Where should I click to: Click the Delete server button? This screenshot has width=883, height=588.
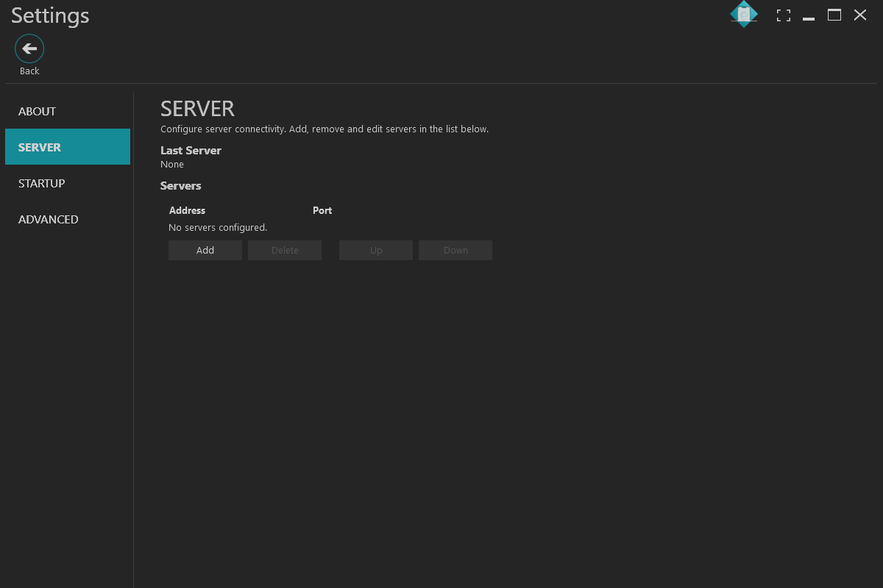[285, 250]
